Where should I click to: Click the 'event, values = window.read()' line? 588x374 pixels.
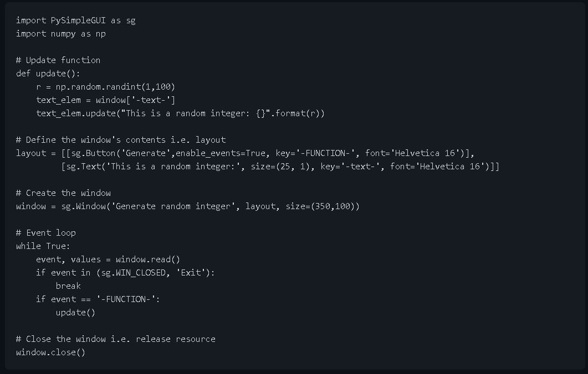[108, 259]
